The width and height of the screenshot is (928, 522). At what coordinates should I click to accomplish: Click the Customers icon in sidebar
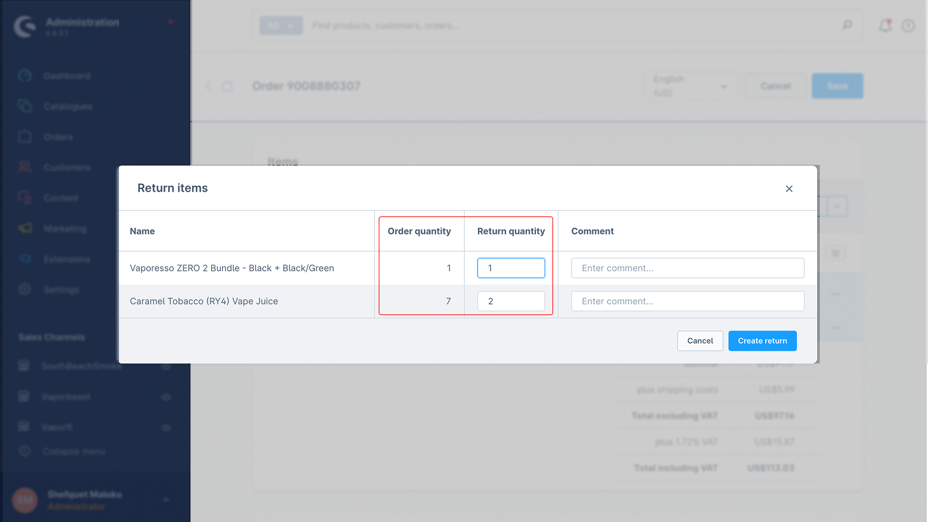pos(25,167)
